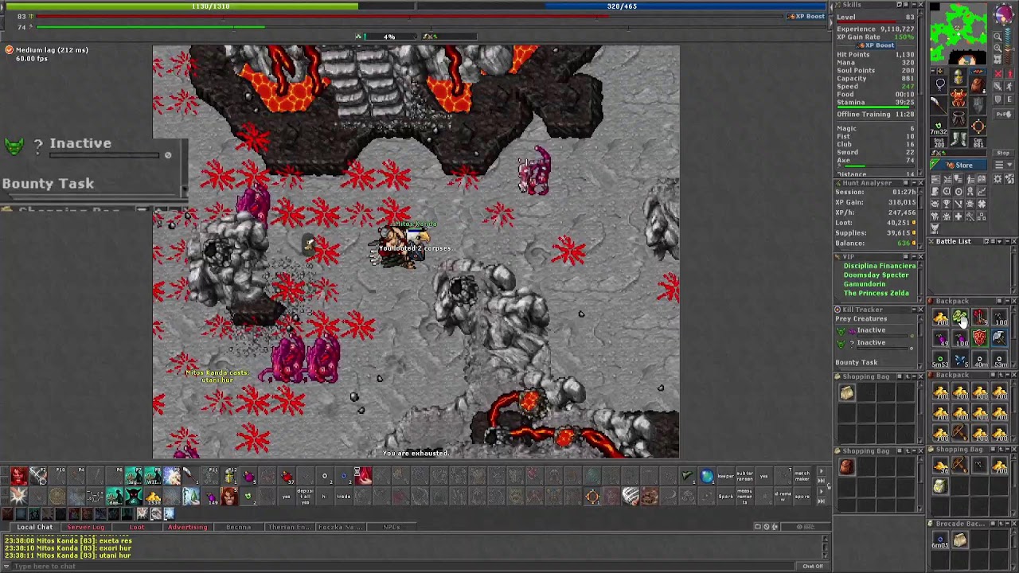1019x573 pixels.
Task: Toggle the red X combat button
Action: tap(999, 74)
